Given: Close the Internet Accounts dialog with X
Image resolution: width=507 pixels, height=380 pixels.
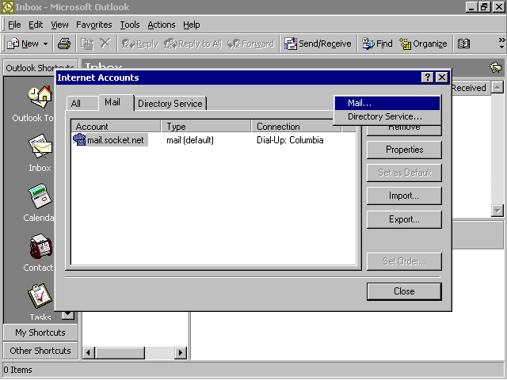Looking at the screenshot, I should [x=442, y=78].
